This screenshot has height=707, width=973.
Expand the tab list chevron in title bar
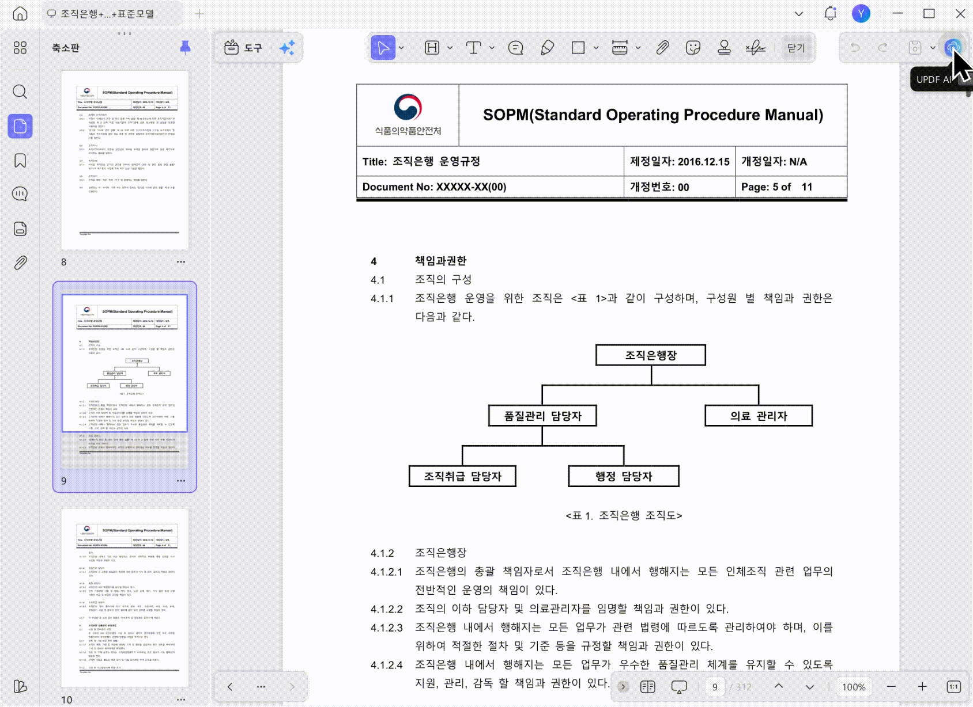tap(799, 14)
